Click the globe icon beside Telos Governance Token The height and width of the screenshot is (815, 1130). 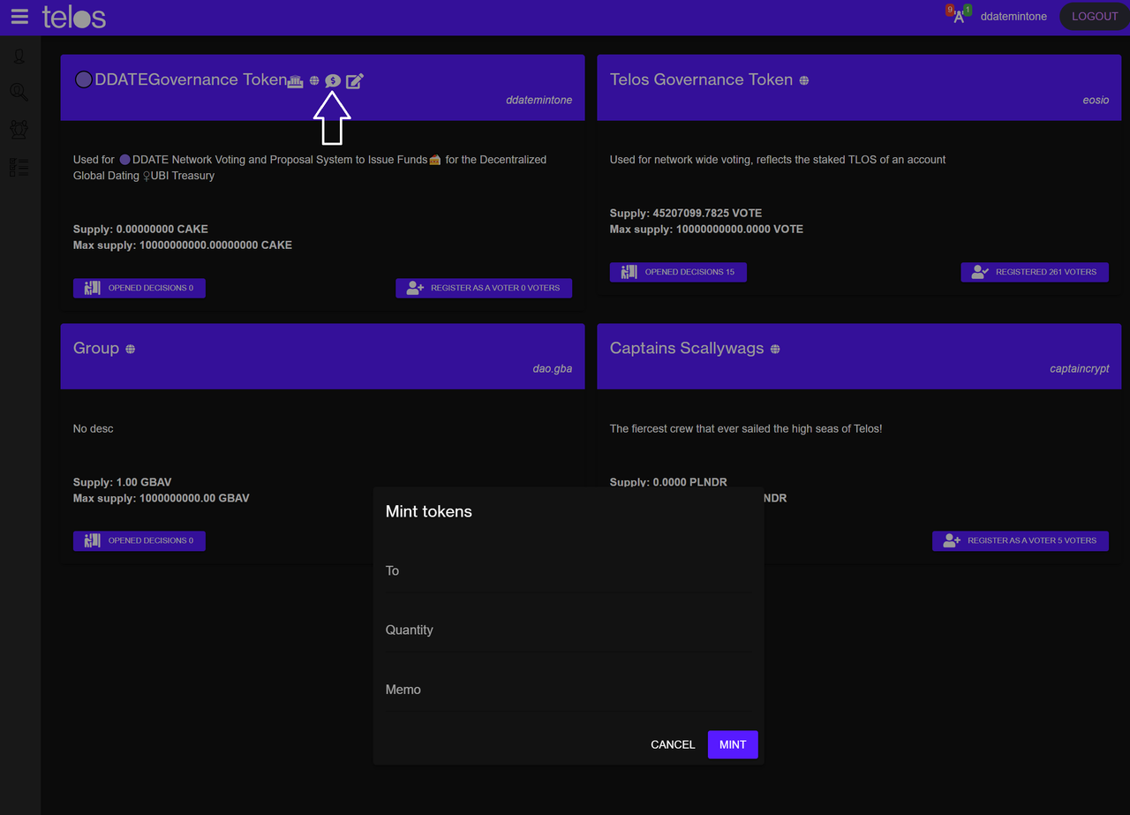pyautogui.click(x=804, y=80)
